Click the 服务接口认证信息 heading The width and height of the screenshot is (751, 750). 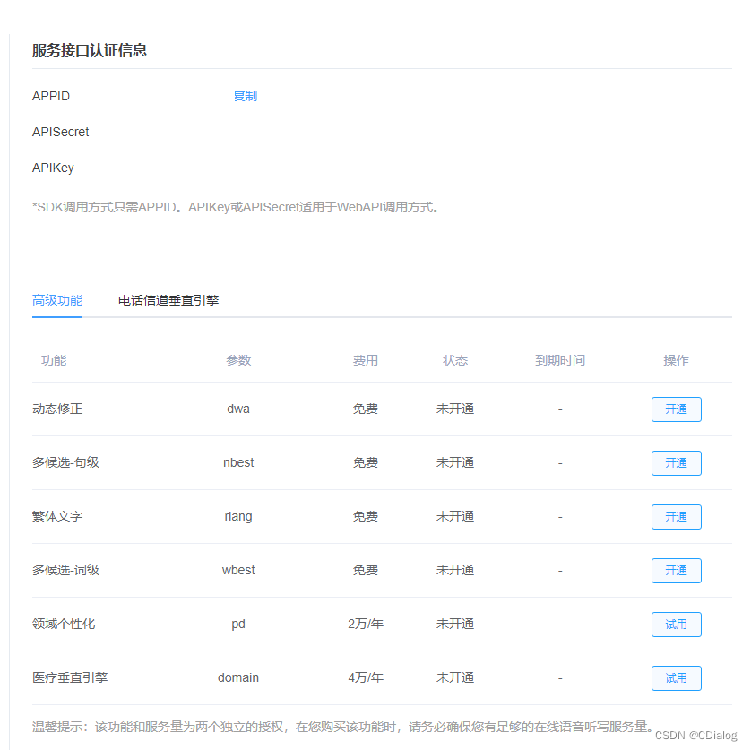(90, 50)
